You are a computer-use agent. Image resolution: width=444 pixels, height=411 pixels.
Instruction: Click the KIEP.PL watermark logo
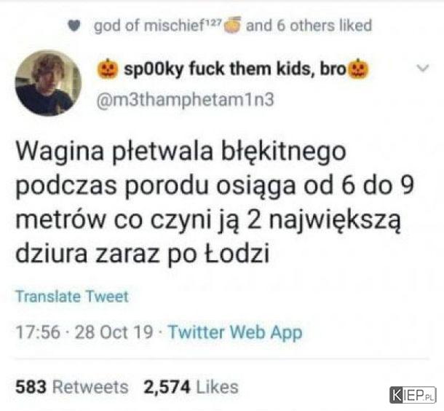tap(413, 395)
